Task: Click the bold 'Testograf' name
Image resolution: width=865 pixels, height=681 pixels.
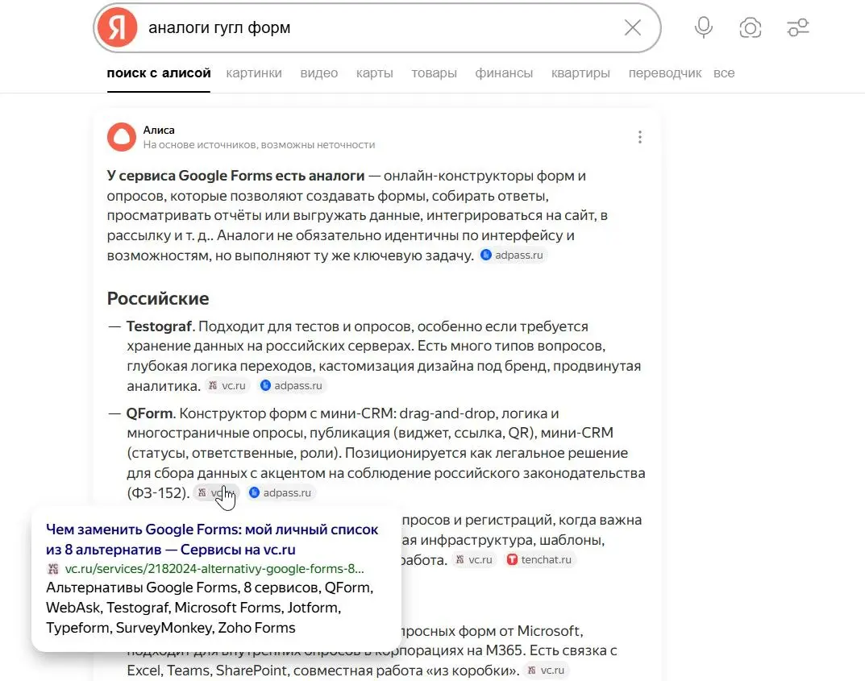Action: click(x=159, y=326)
